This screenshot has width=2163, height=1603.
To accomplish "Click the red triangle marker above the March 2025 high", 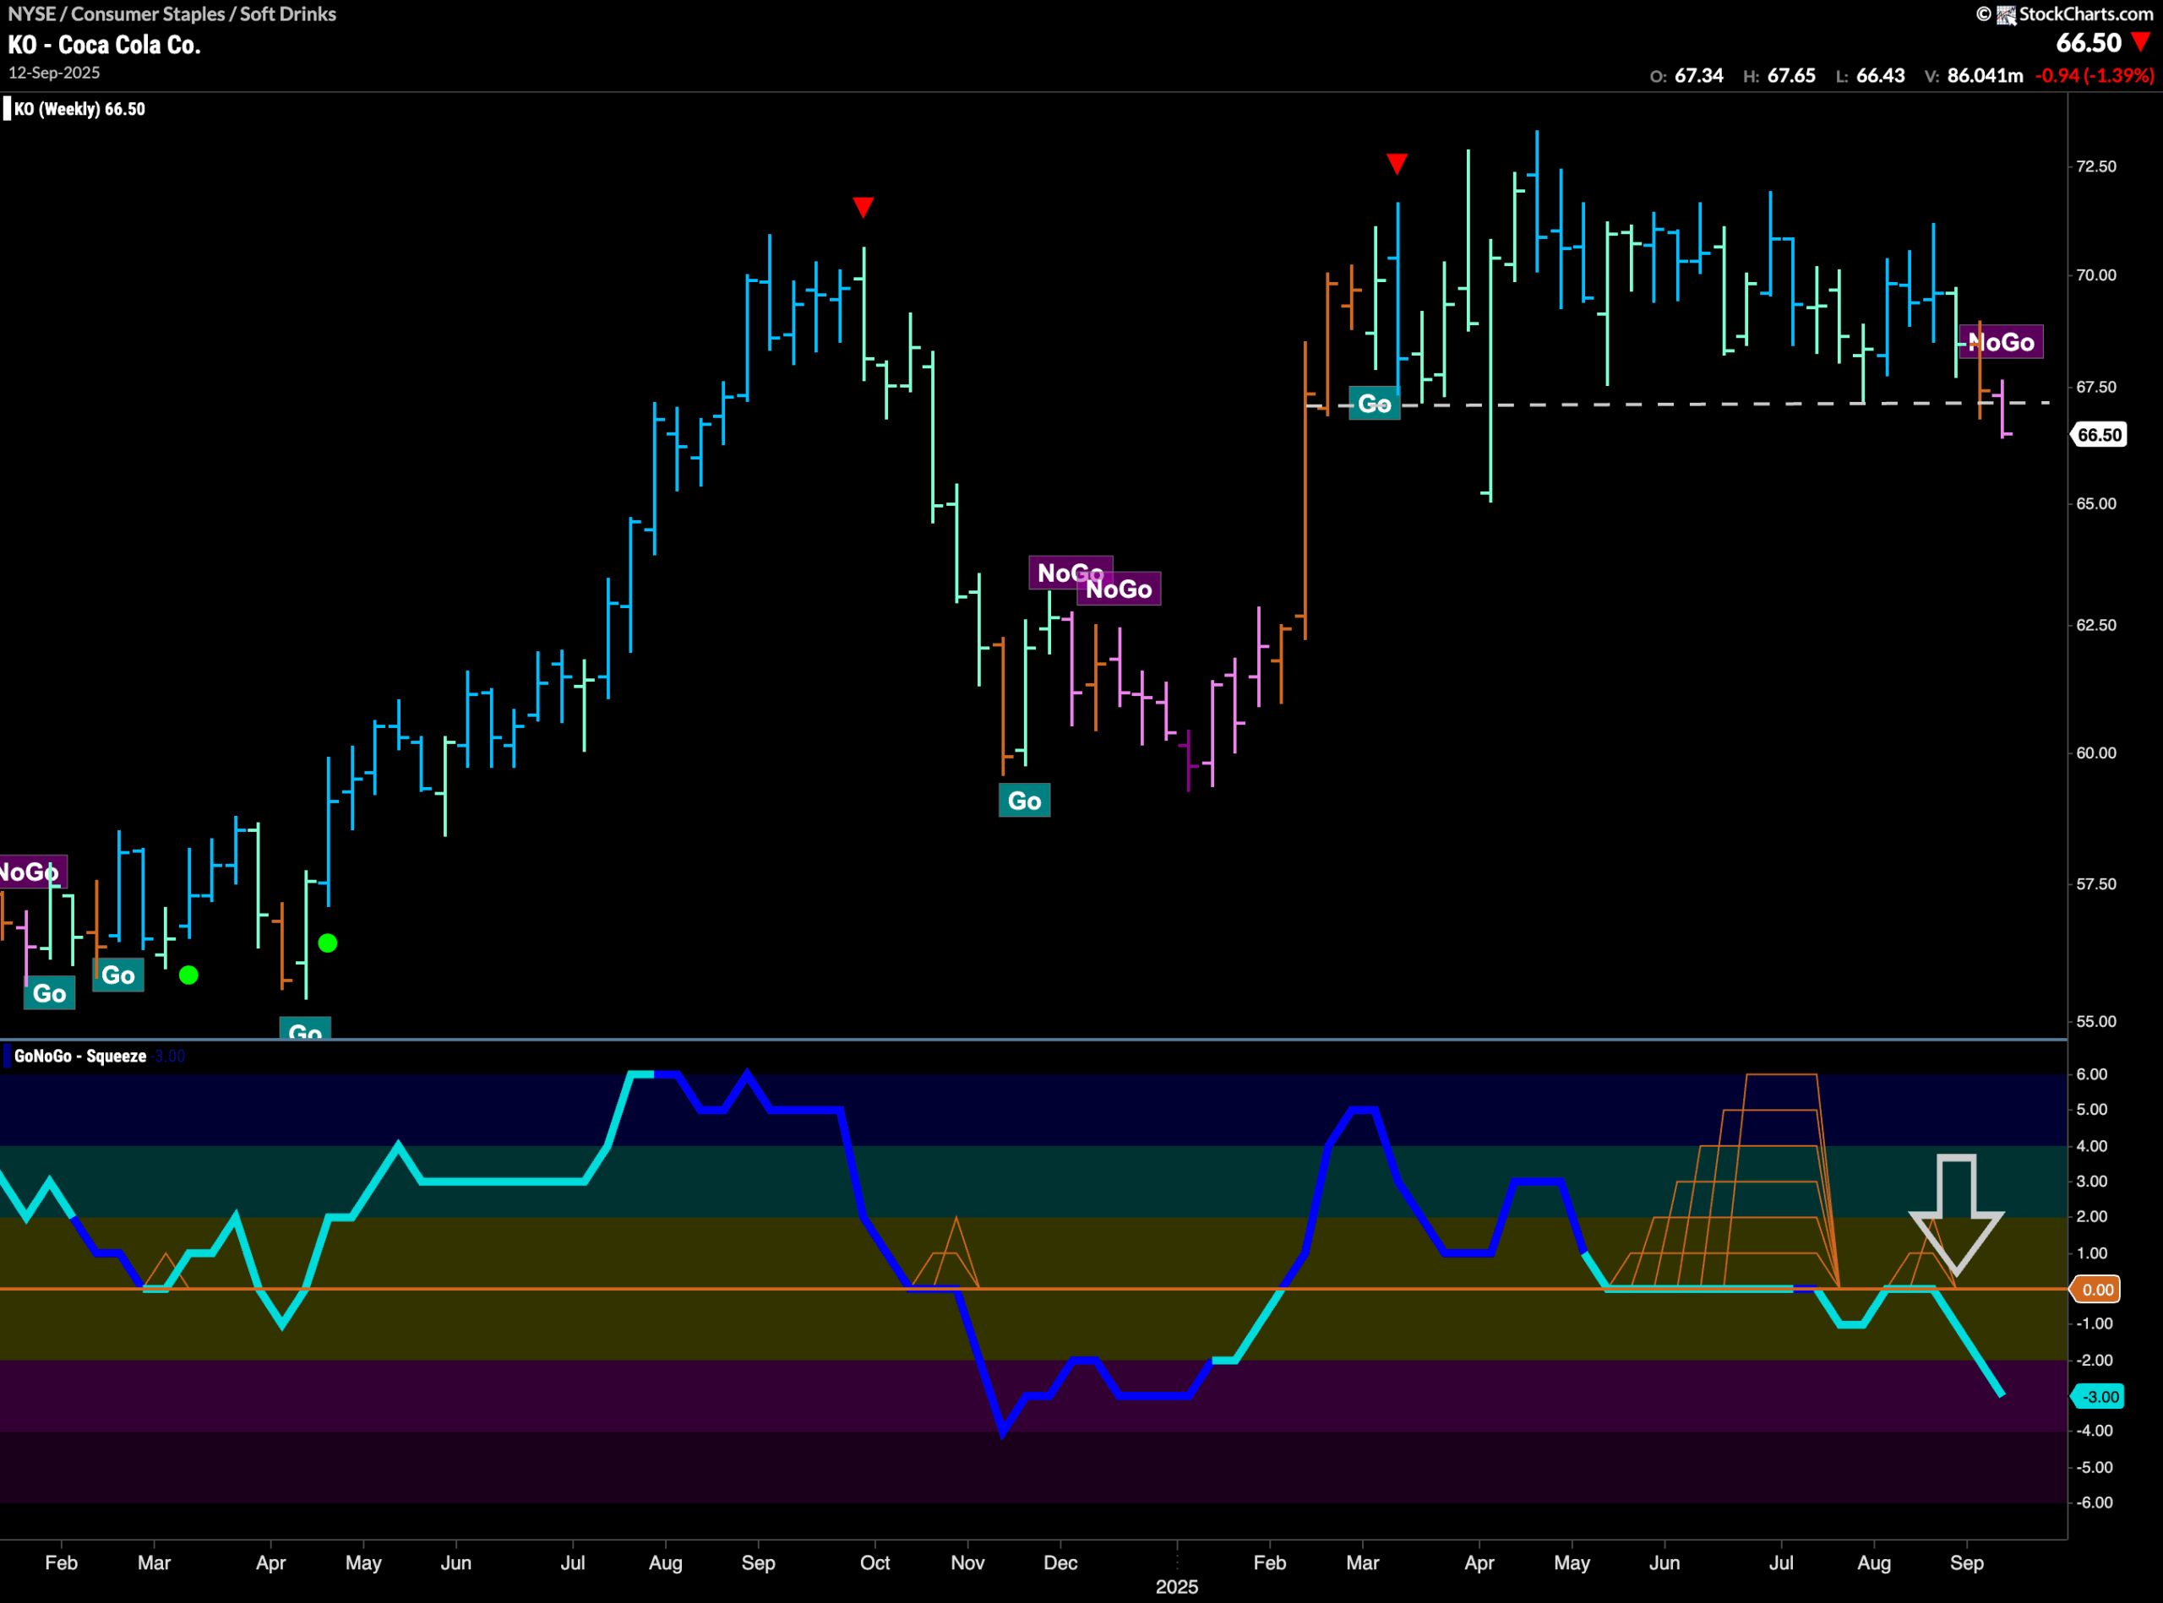I will (1397, 163).
